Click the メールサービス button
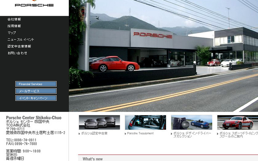The height and width of the screenshot is (161, 258). [x=36, y=91]
